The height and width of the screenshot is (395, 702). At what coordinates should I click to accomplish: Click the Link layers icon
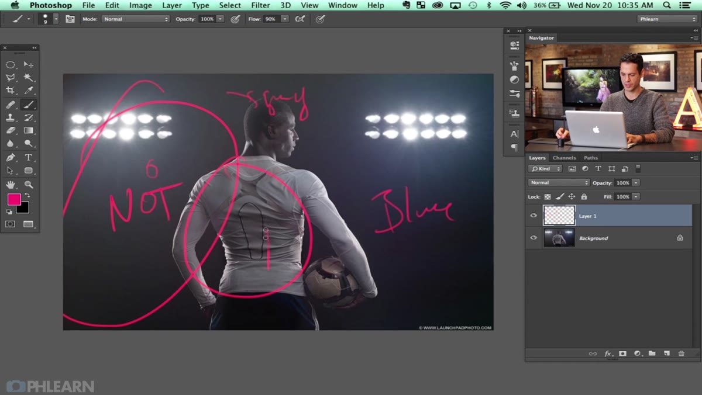tap(593, 354)
